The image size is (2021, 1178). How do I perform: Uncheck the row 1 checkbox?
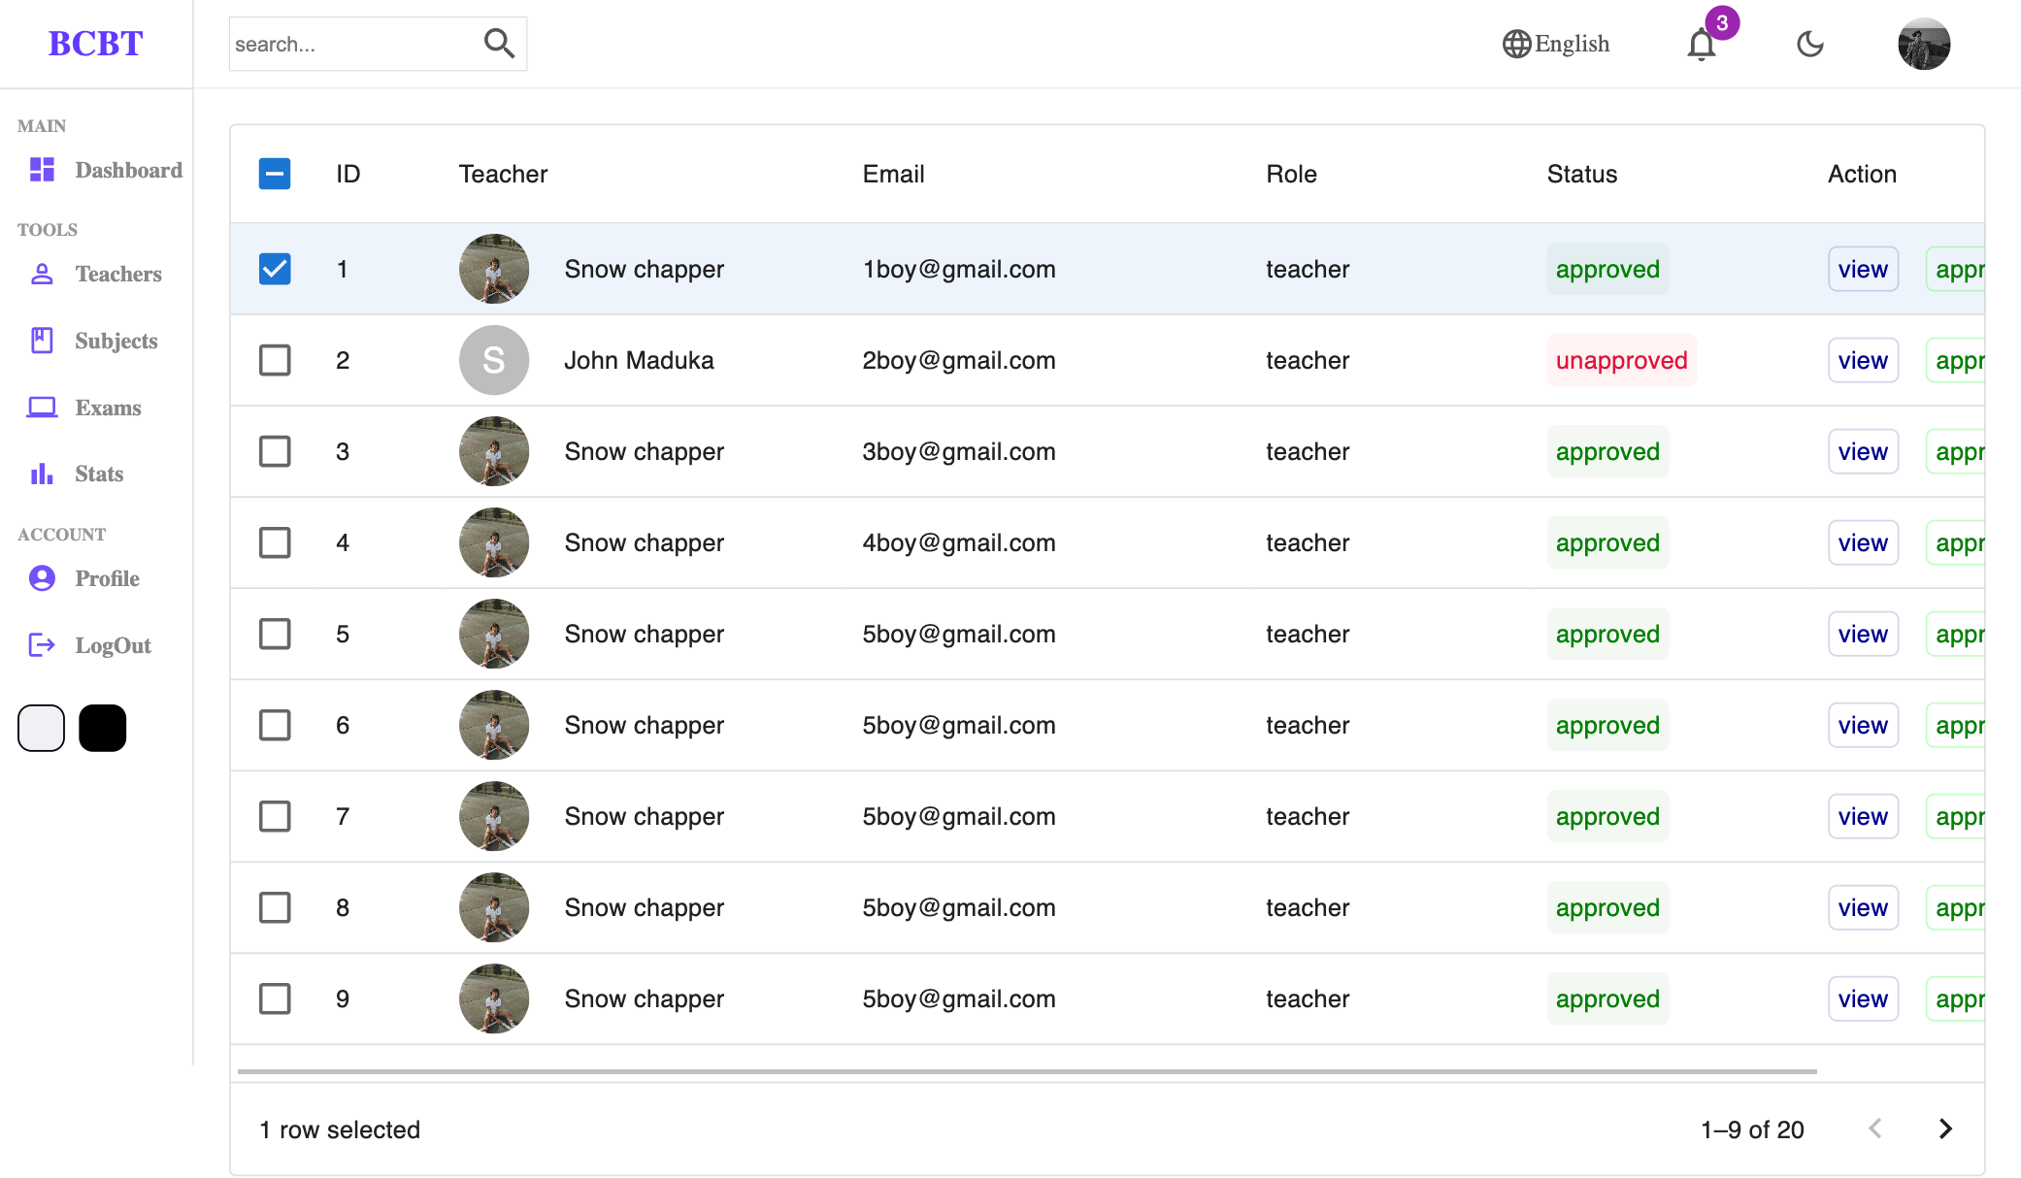coord(275,269)
